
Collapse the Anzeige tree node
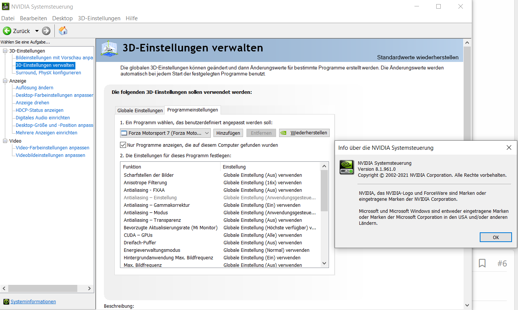[5, 81]
